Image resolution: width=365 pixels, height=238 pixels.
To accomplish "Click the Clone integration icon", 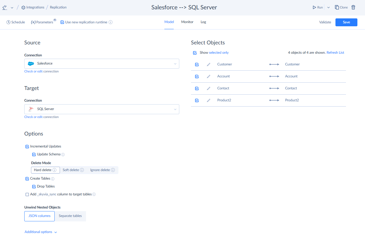I will [337, 7].
